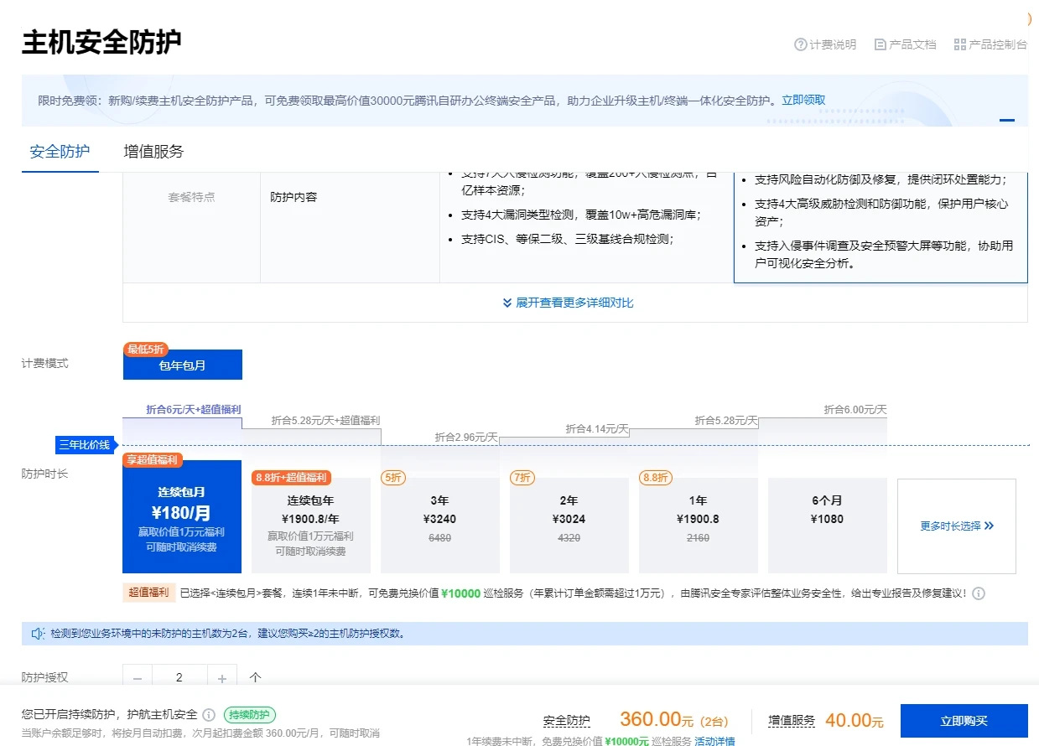The height and width of the screenshot is (746, 1039).
Task: Switch to the 安全防护 tab
Action: point(60,152)
